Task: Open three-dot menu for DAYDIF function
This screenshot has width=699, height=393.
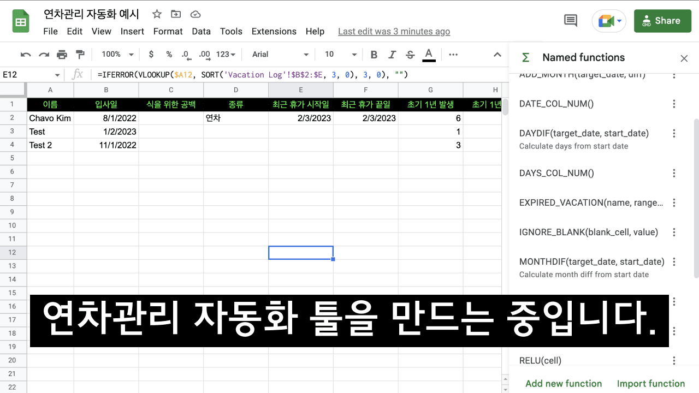Action: (x=674, y=133)
